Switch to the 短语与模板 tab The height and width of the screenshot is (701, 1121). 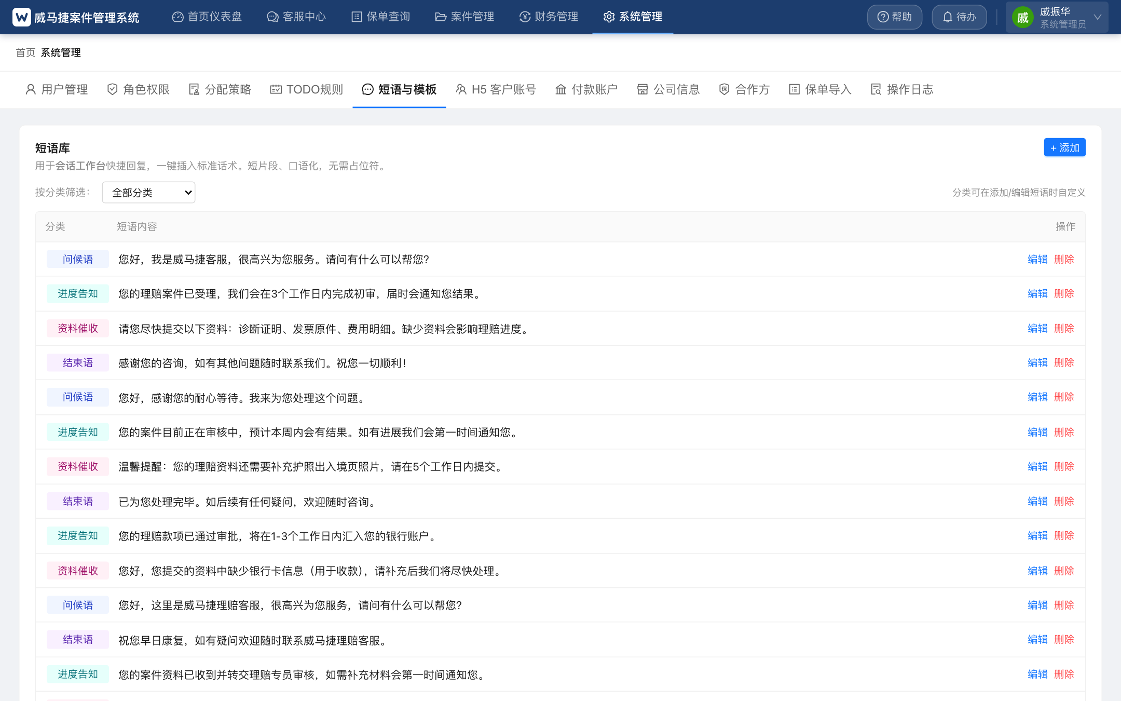point(399,89)
